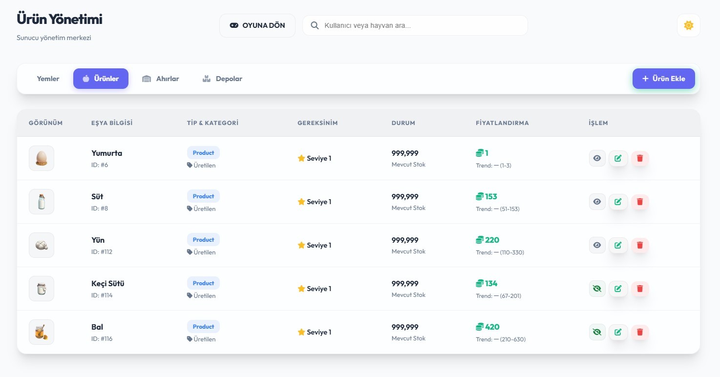The width and height of the screenshot is (720, 377).
Task: Click the Bal honey jar thumbnail
Action: coord(42,332)
